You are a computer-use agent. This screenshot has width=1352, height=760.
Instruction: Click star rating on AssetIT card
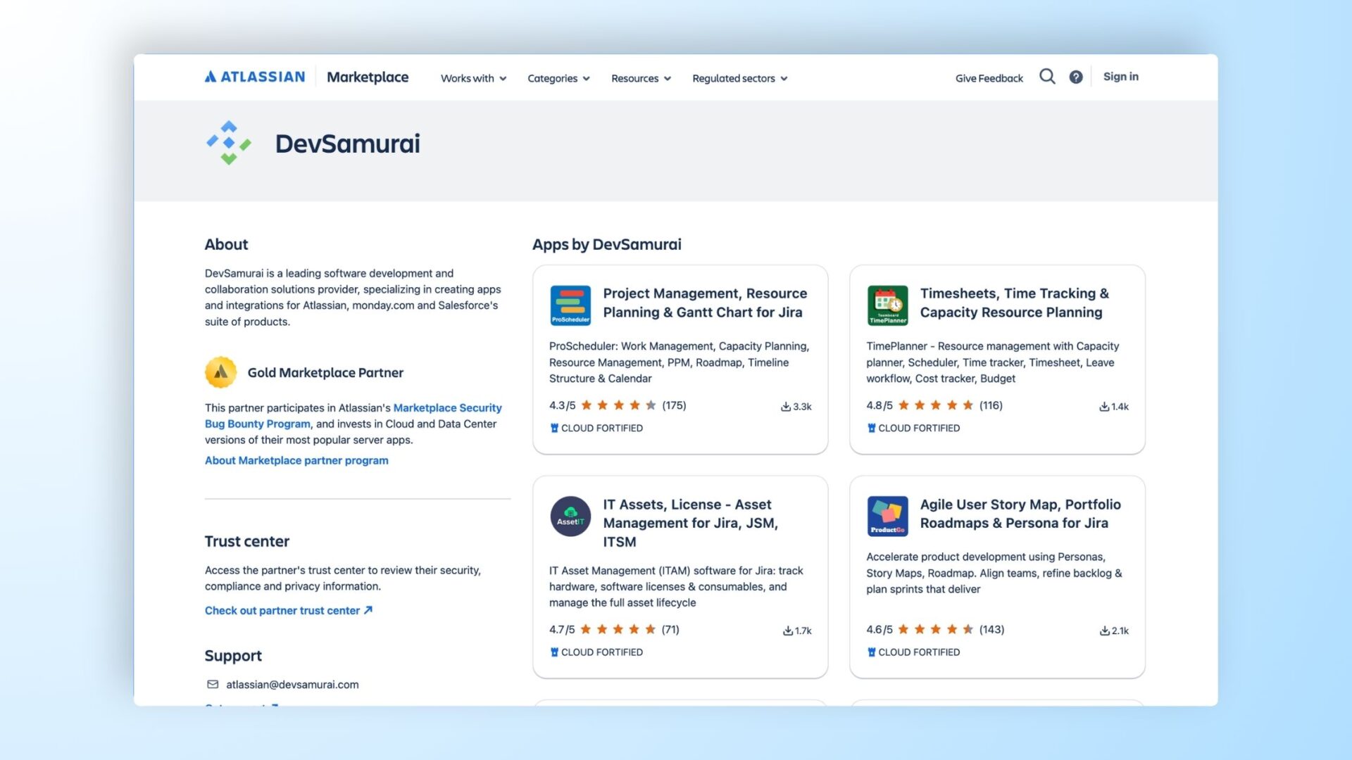tap(618, 630)
